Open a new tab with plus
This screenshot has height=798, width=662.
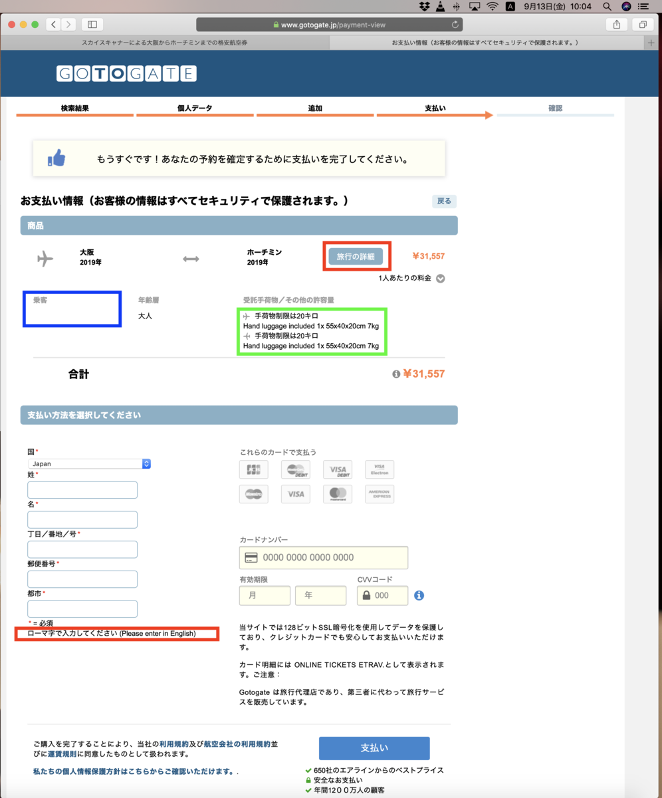pos(651,43)
